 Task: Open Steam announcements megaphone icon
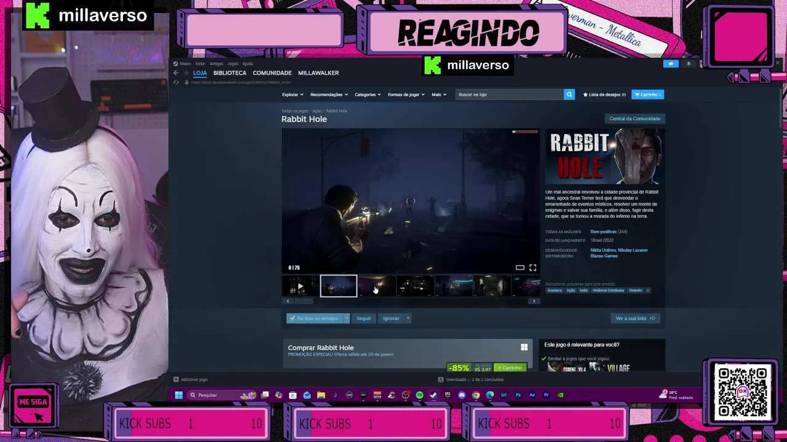[671, 63]
